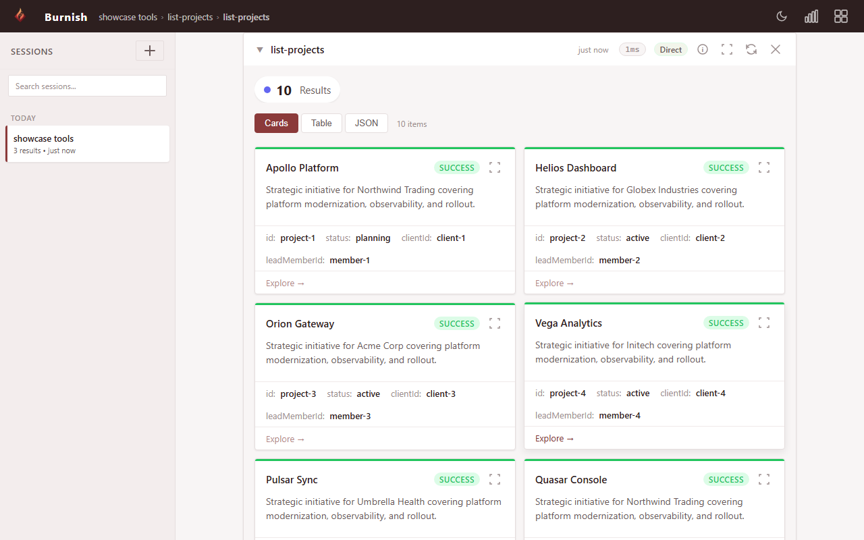This screenshot has height=540, width=864.
Task: Click the info icon in list-projects header
Action: 703,49
